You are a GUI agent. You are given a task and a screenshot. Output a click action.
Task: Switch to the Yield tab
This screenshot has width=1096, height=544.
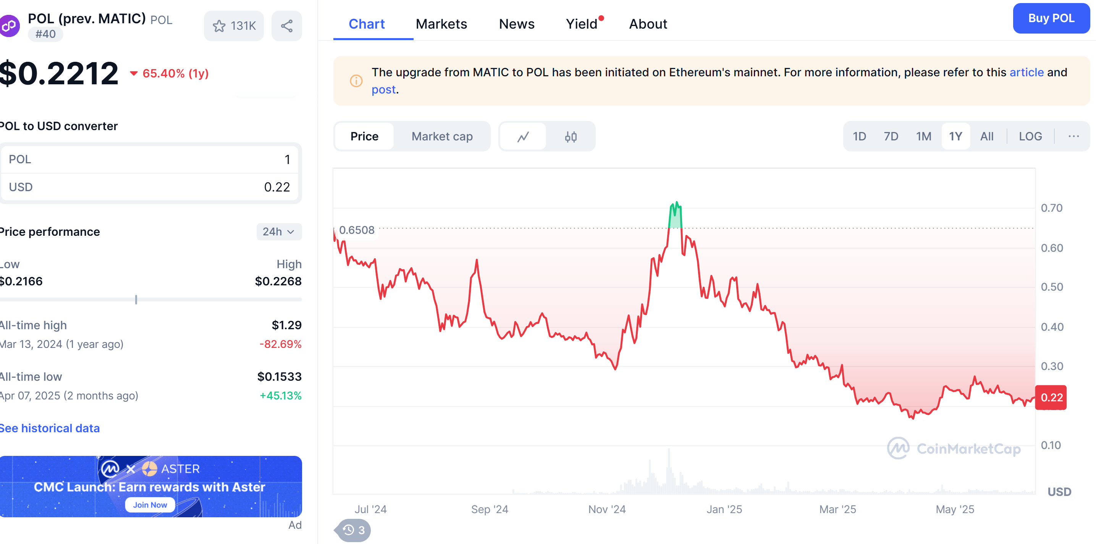[582, 24]
